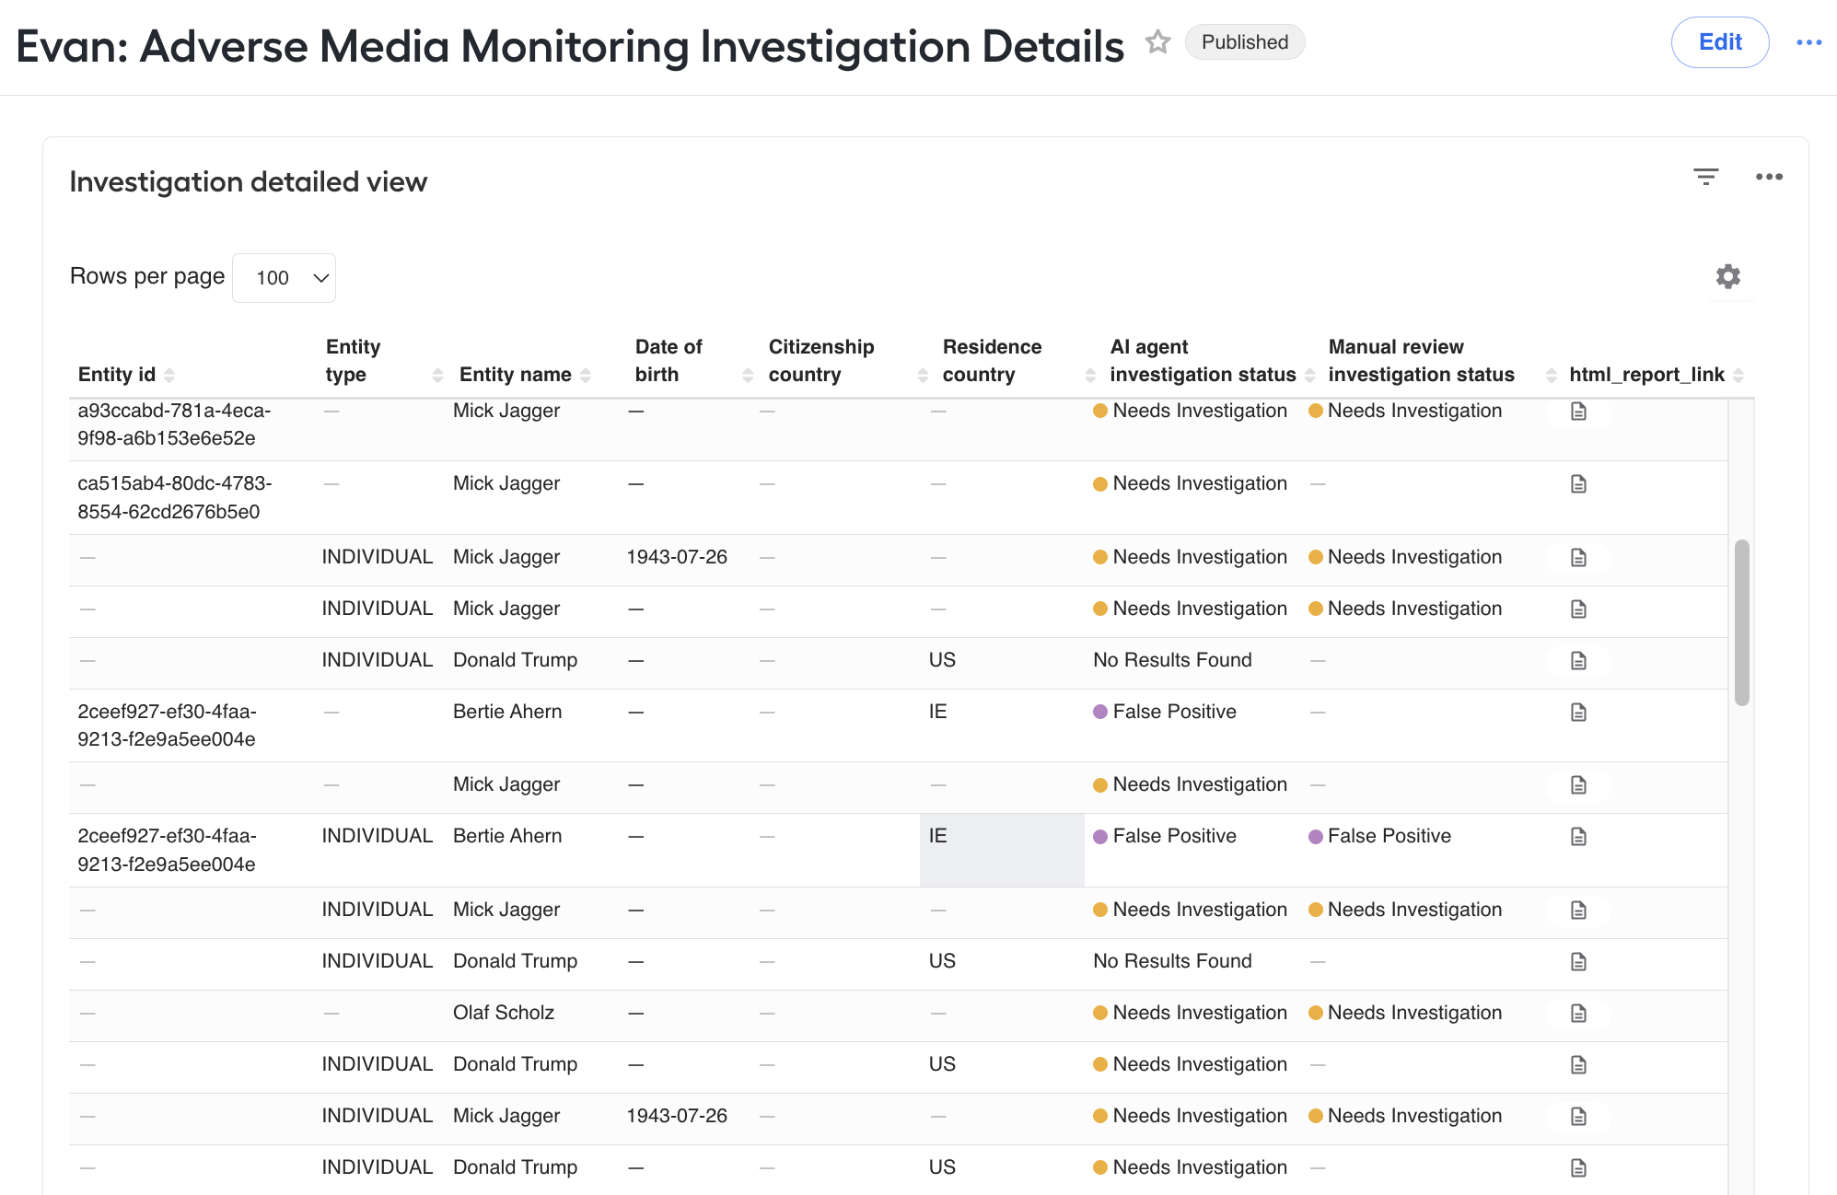Sort by Citizenship country column
This screenshot has width=1837, height=1195.
[x=923, y=375]
